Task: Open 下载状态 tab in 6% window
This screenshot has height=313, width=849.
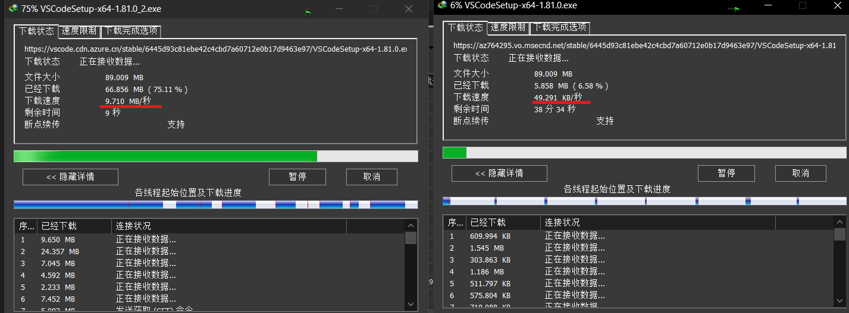Action: 465,27
